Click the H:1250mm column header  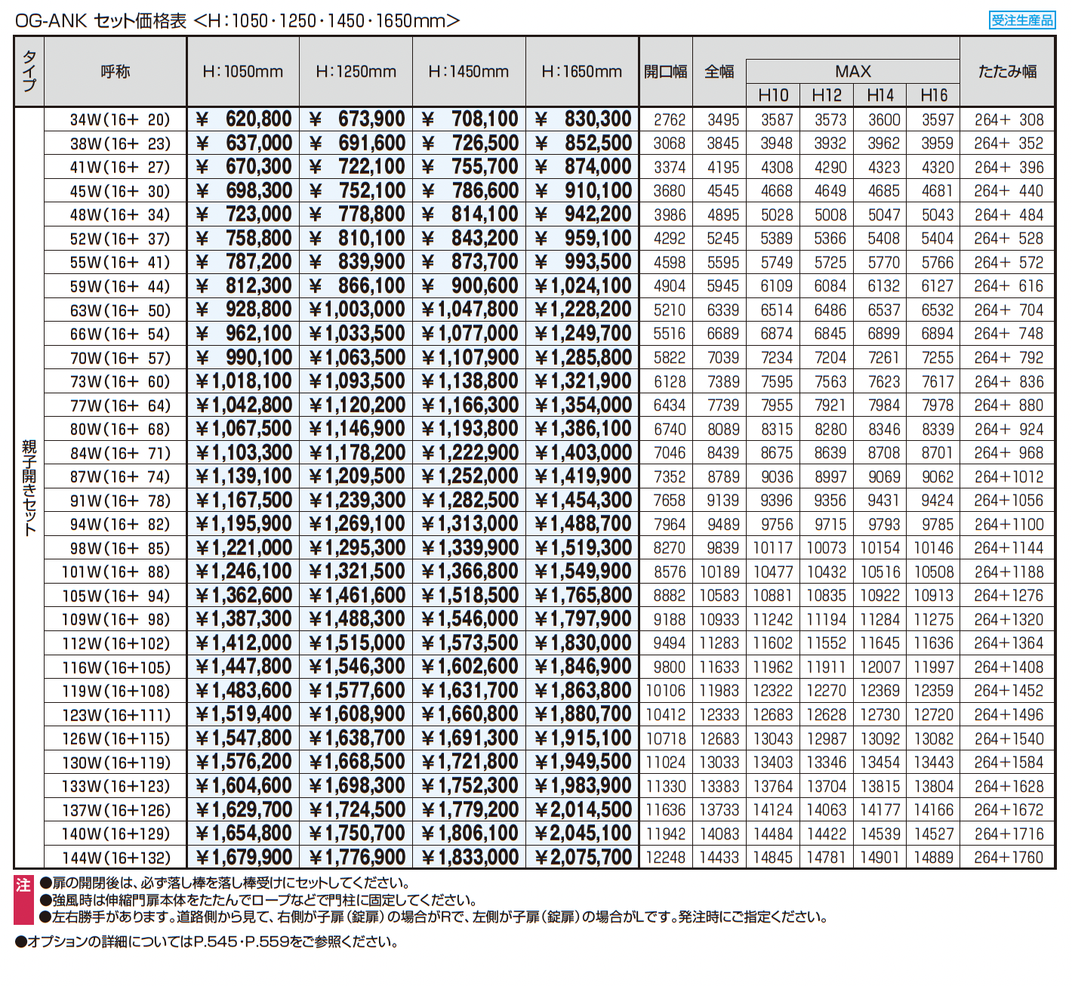[356, 72]
